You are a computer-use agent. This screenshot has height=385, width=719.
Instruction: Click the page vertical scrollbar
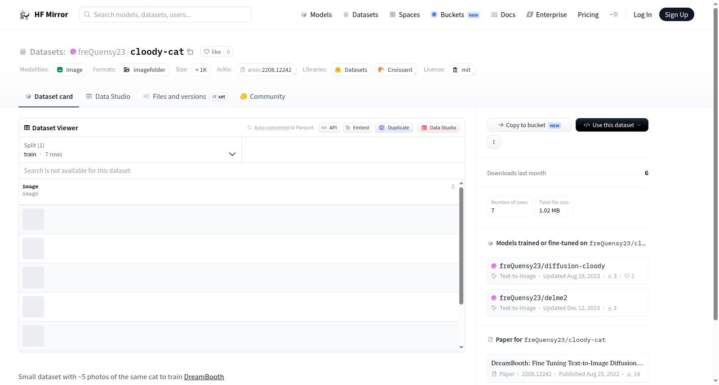point(715,164)
